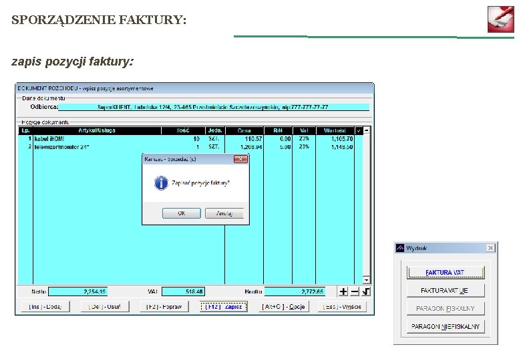Click the Artykuł/Usługa column header
521x361 pixels.
click(97, 130)
